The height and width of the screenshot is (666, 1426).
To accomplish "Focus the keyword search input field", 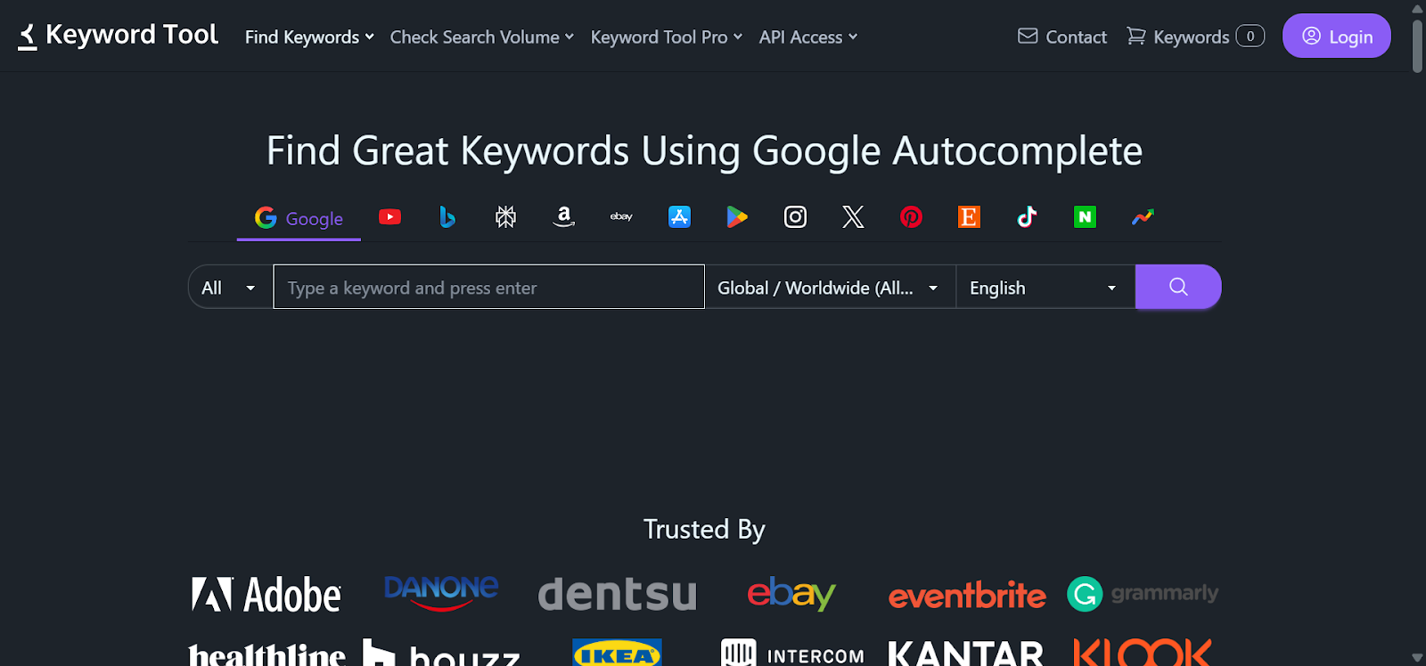I will pyautogui.click(x=488, y=287).
